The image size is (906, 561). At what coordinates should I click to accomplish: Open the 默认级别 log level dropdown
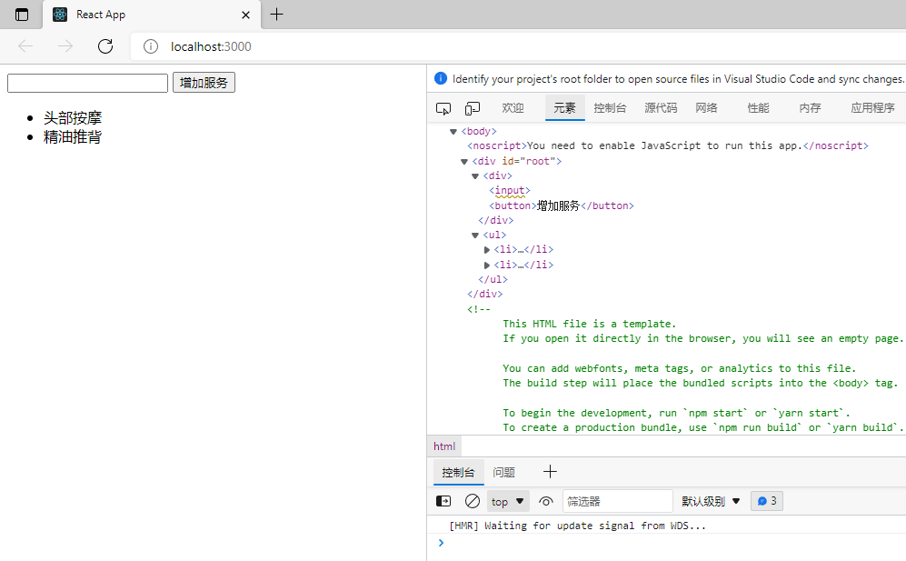coord(710,501)
